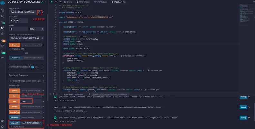This screenshot has width=255, height=129.
Task: Open the unit testing double-check sidebar icon
Action: click(x=2, y=46)
